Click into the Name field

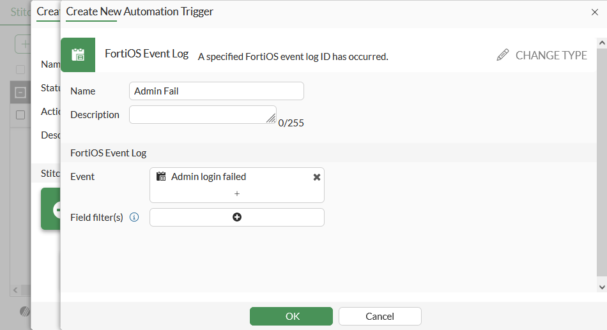click(216, 91)
